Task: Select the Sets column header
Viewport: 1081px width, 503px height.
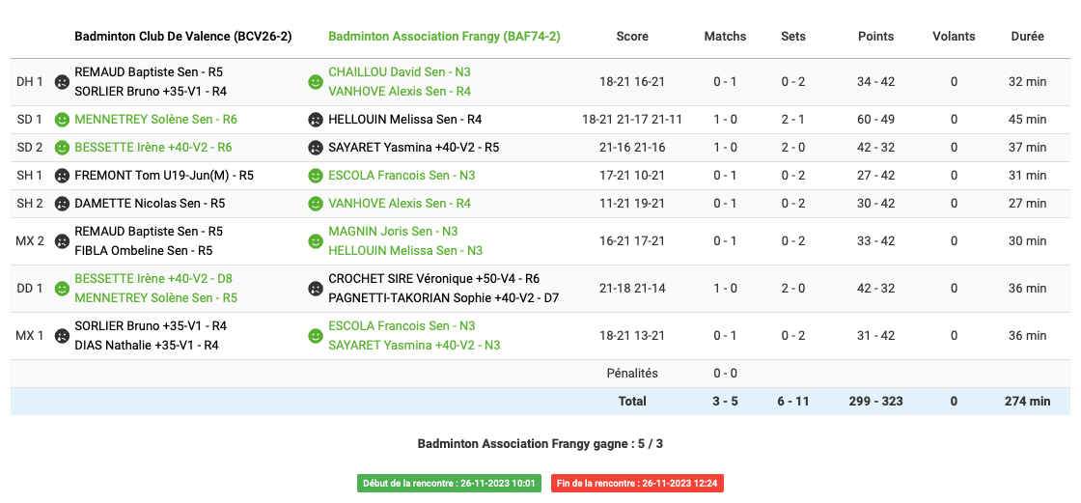Action: 792,37
